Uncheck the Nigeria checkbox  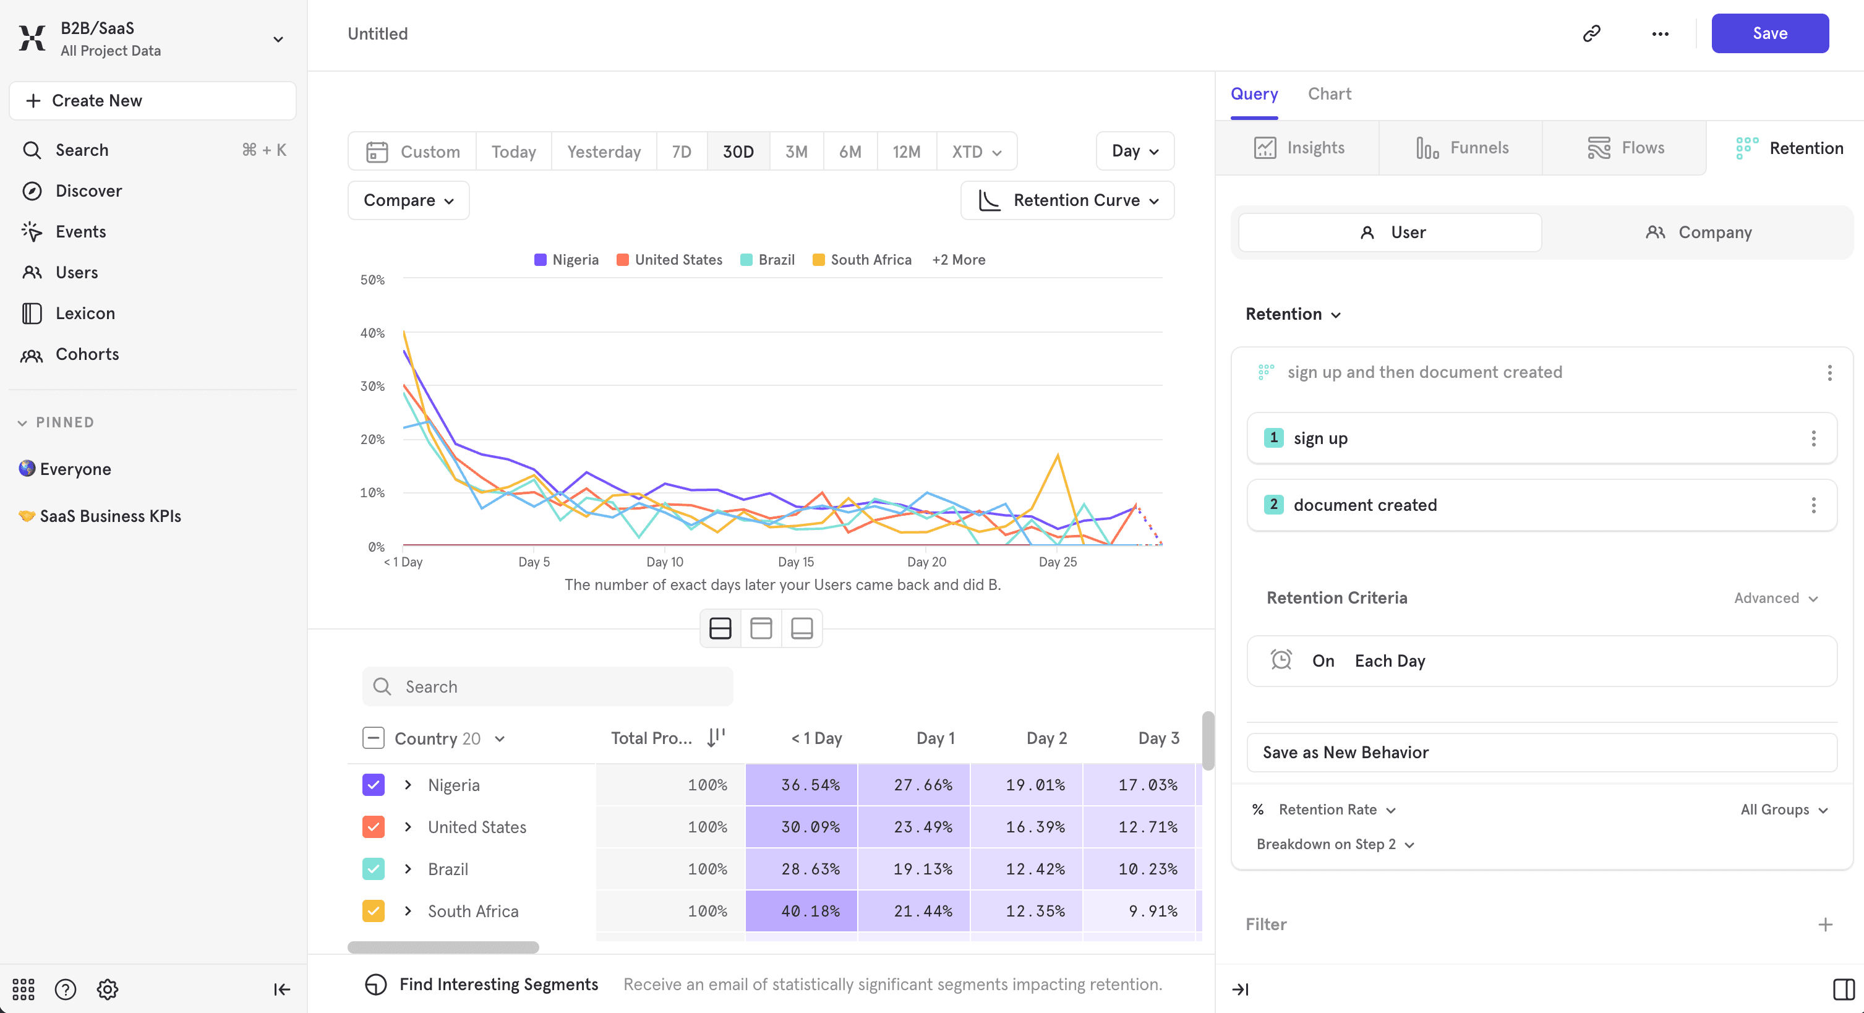pos(374,785)
